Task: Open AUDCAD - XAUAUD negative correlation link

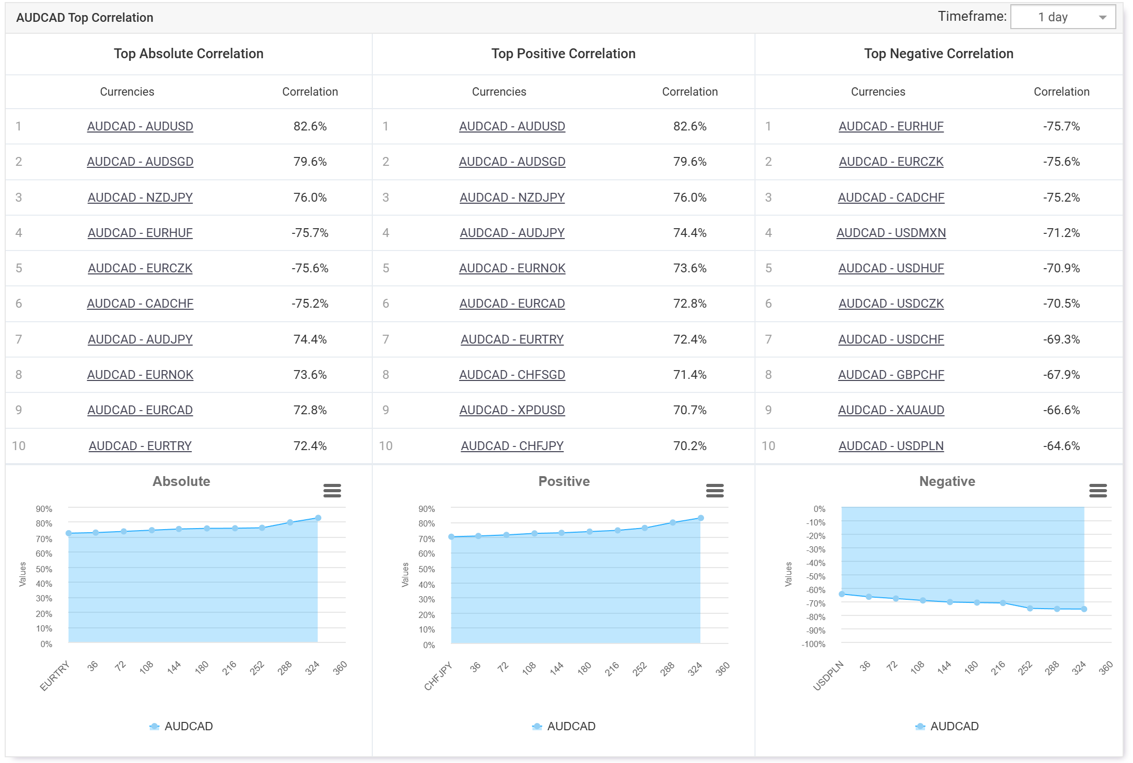Action: click(891, 410)
